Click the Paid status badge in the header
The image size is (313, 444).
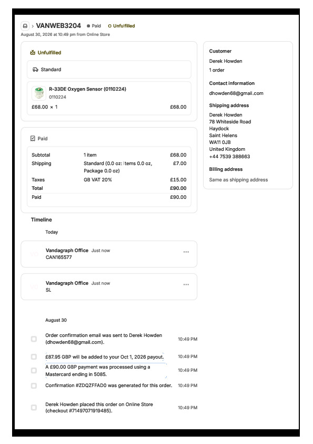pyautogui.click(x=94, y=26)
